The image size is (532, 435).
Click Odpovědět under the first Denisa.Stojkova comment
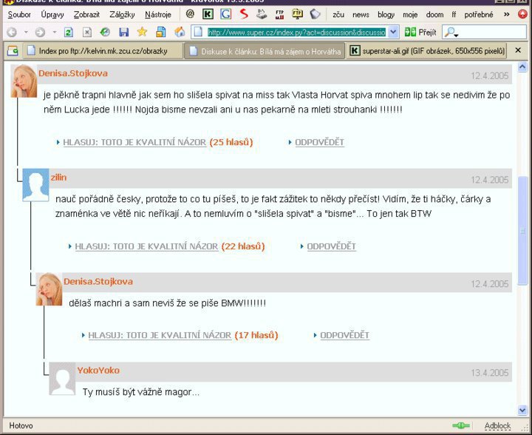pos(319,142)
